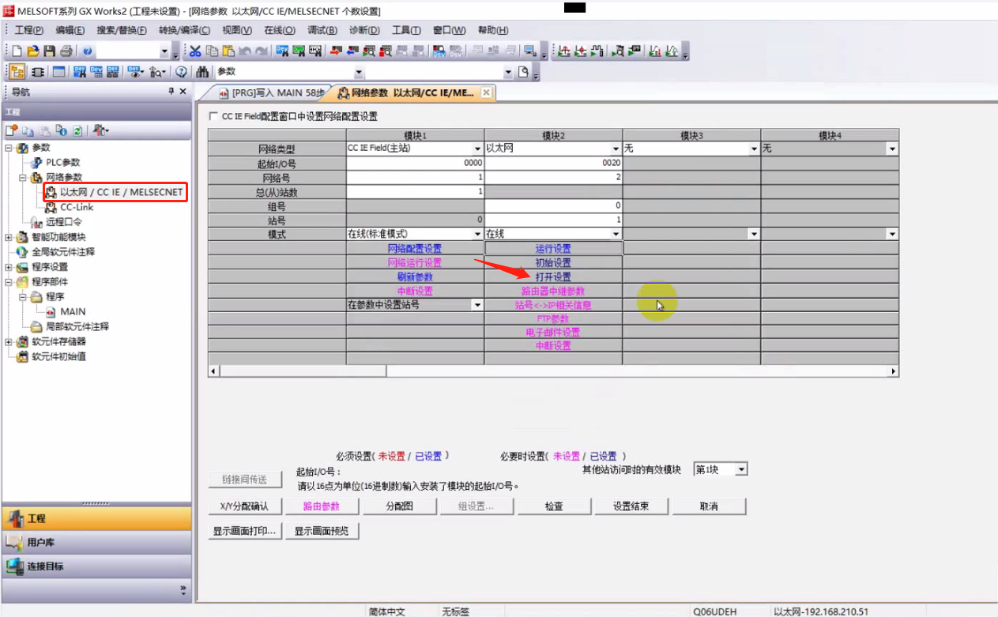
Task: Open the 工具(T) menu
Action: tap(406, 30)
